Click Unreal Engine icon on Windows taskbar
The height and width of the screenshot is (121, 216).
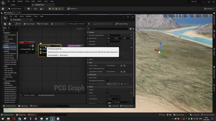(53, 119)
